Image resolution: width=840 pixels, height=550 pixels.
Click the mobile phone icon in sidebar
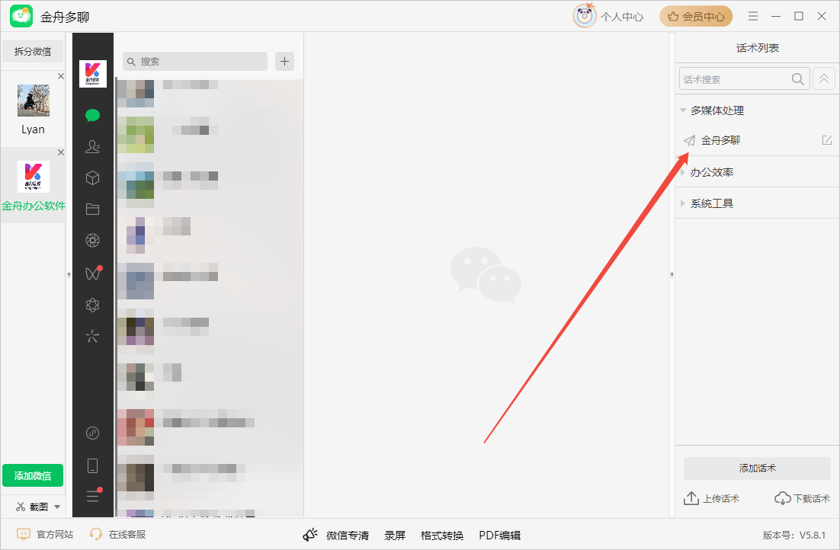[x=93, y=465]
